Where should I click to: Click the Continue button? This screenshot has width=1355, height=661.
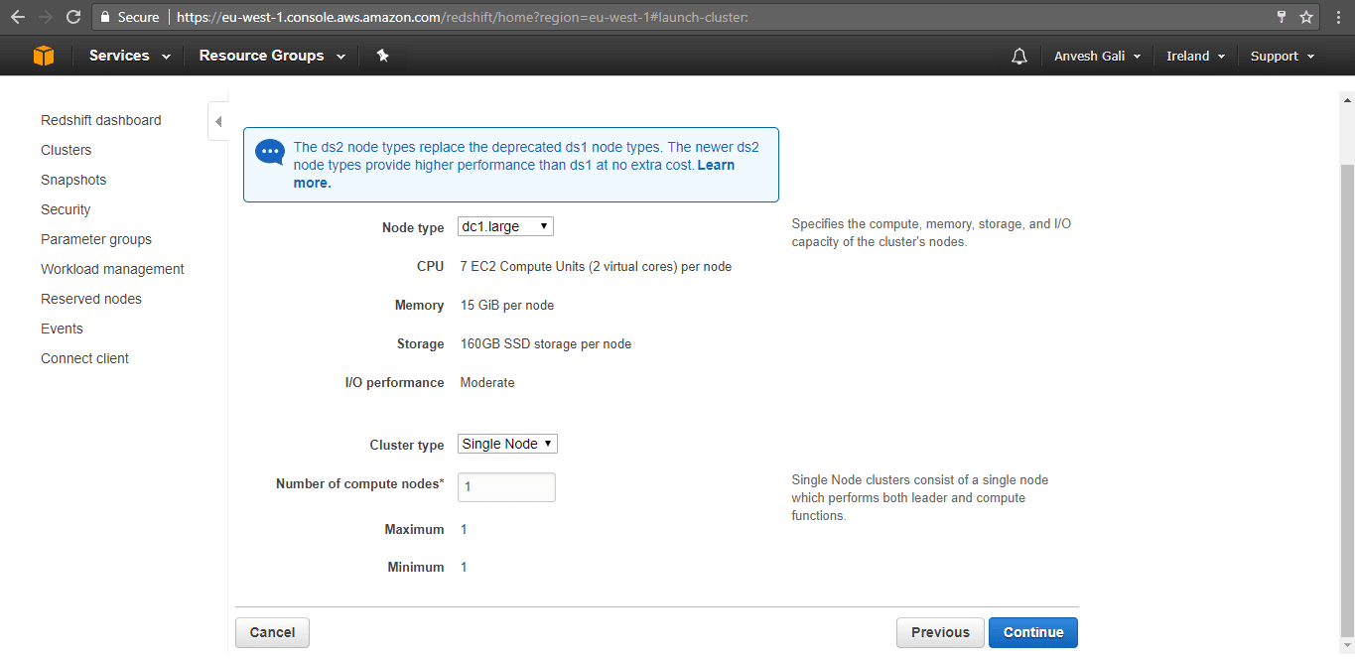pos(1033,632)
